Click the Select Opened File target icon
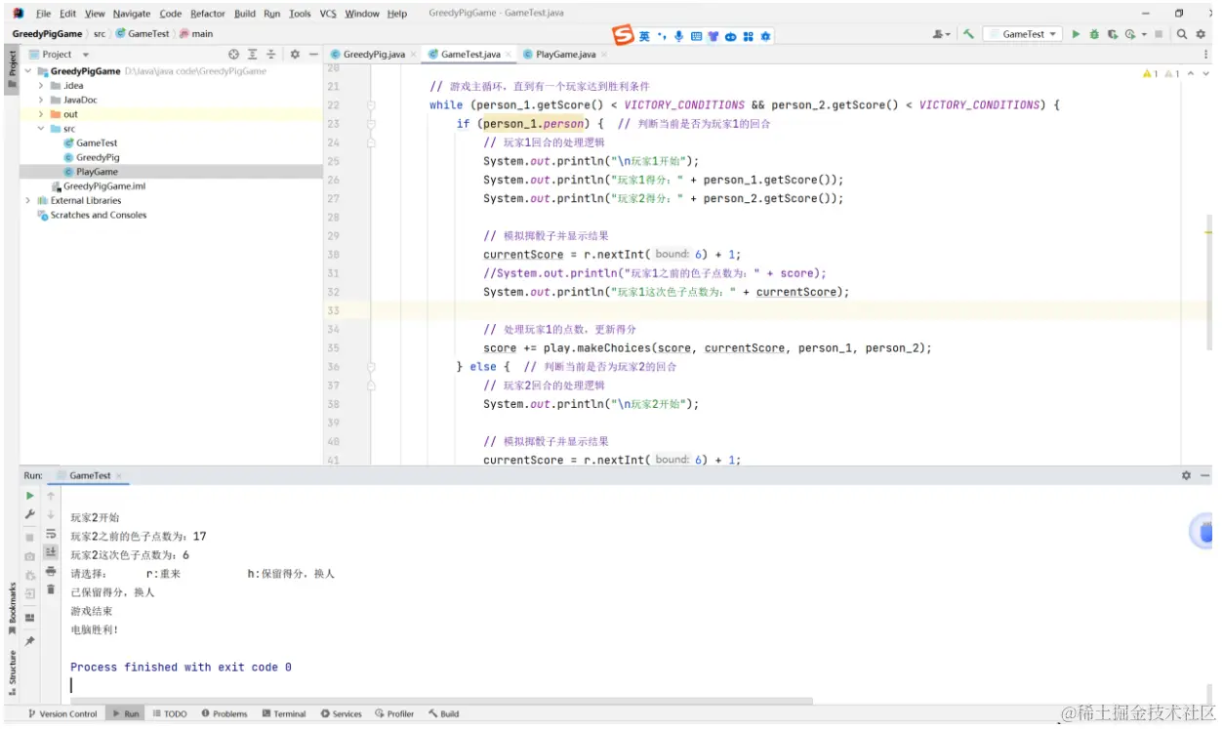The width and height of the screenshot is (1223, 729). [233, 55]
